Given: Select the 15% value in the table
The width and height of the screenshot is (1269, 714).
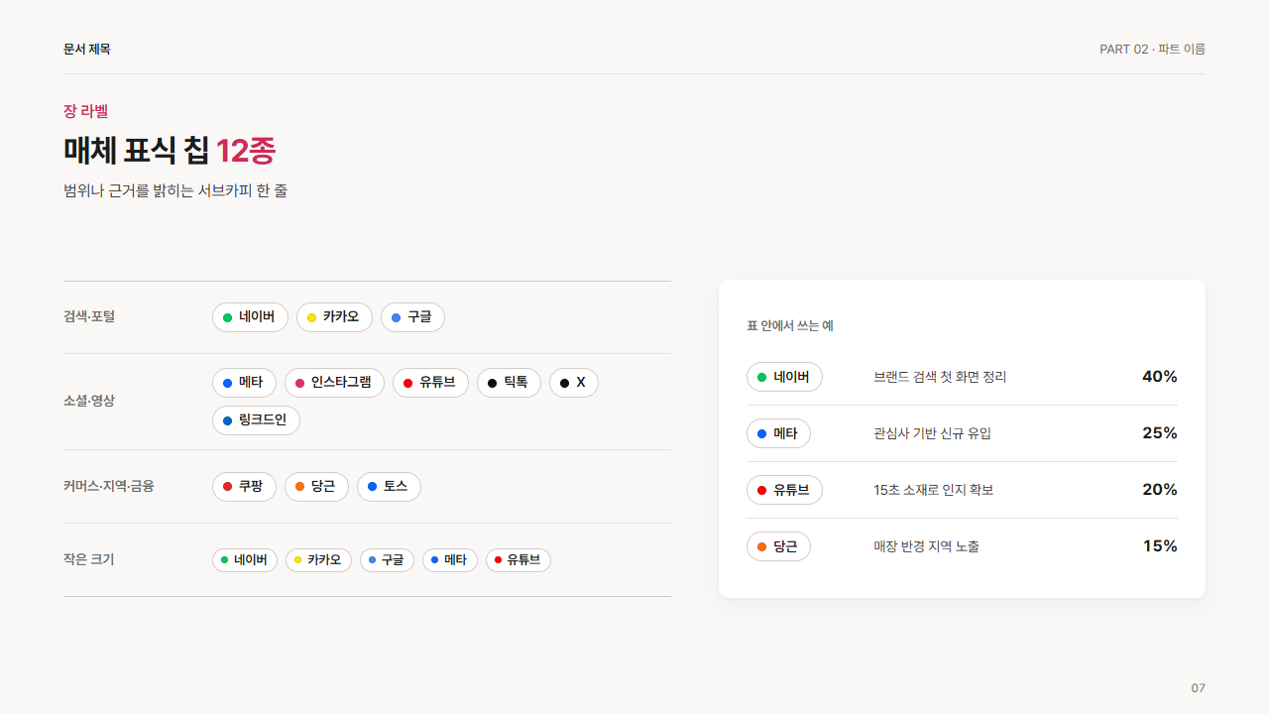Looking at the screenshot, I should (x=1160, y=546).
